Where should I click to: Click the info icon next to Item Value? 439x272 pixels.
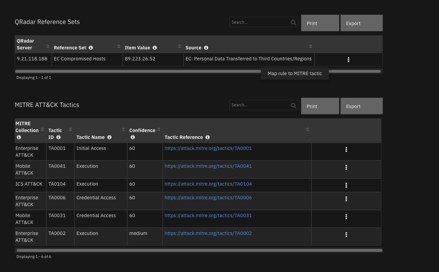pyautogui.click(x=155, y=48)
